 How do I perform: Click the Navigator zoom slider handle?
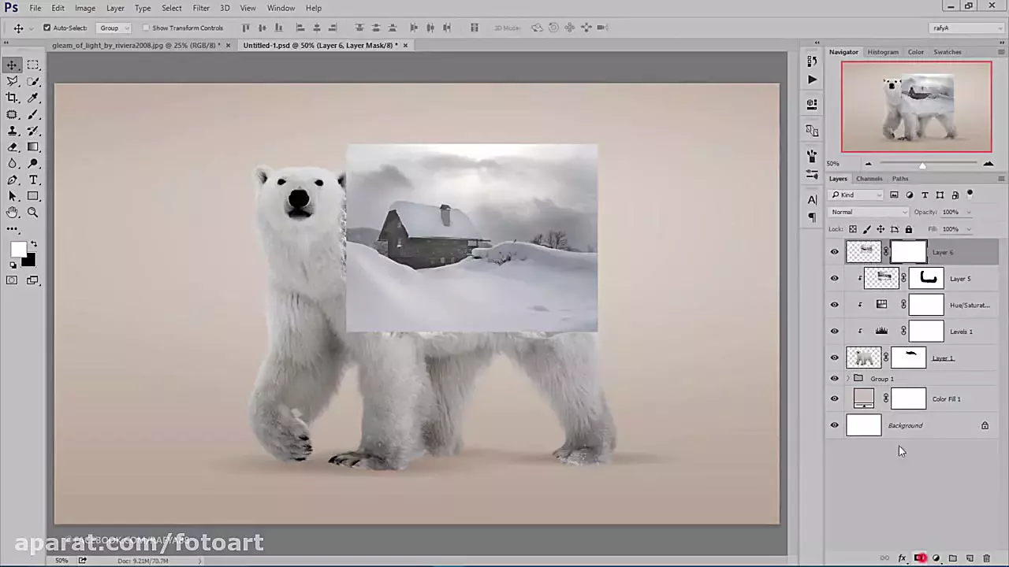[x=922, y=165]
